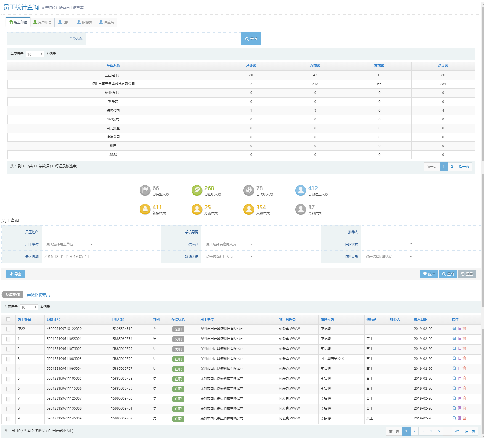
Task: Open the 用工单位 selection dropdown
Action: point(69,244)
